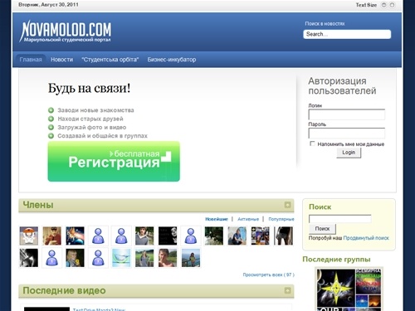The image size is (415, 311).
Task: Open the fourth member's default avatar in first row
Action: 98,236
